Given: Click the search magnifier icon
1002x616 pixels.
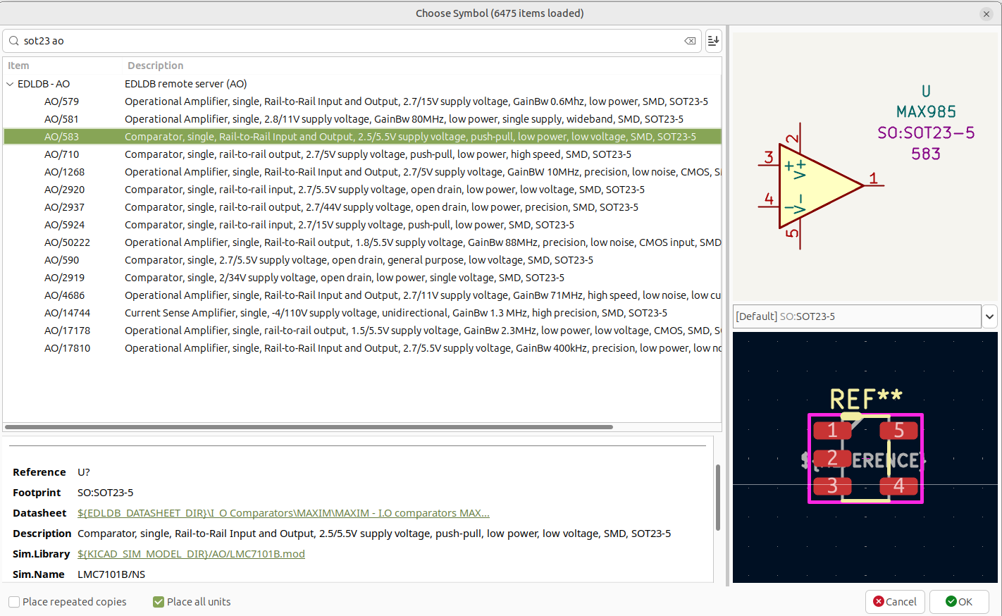Looking at the screenshot, I should (14, 41).
